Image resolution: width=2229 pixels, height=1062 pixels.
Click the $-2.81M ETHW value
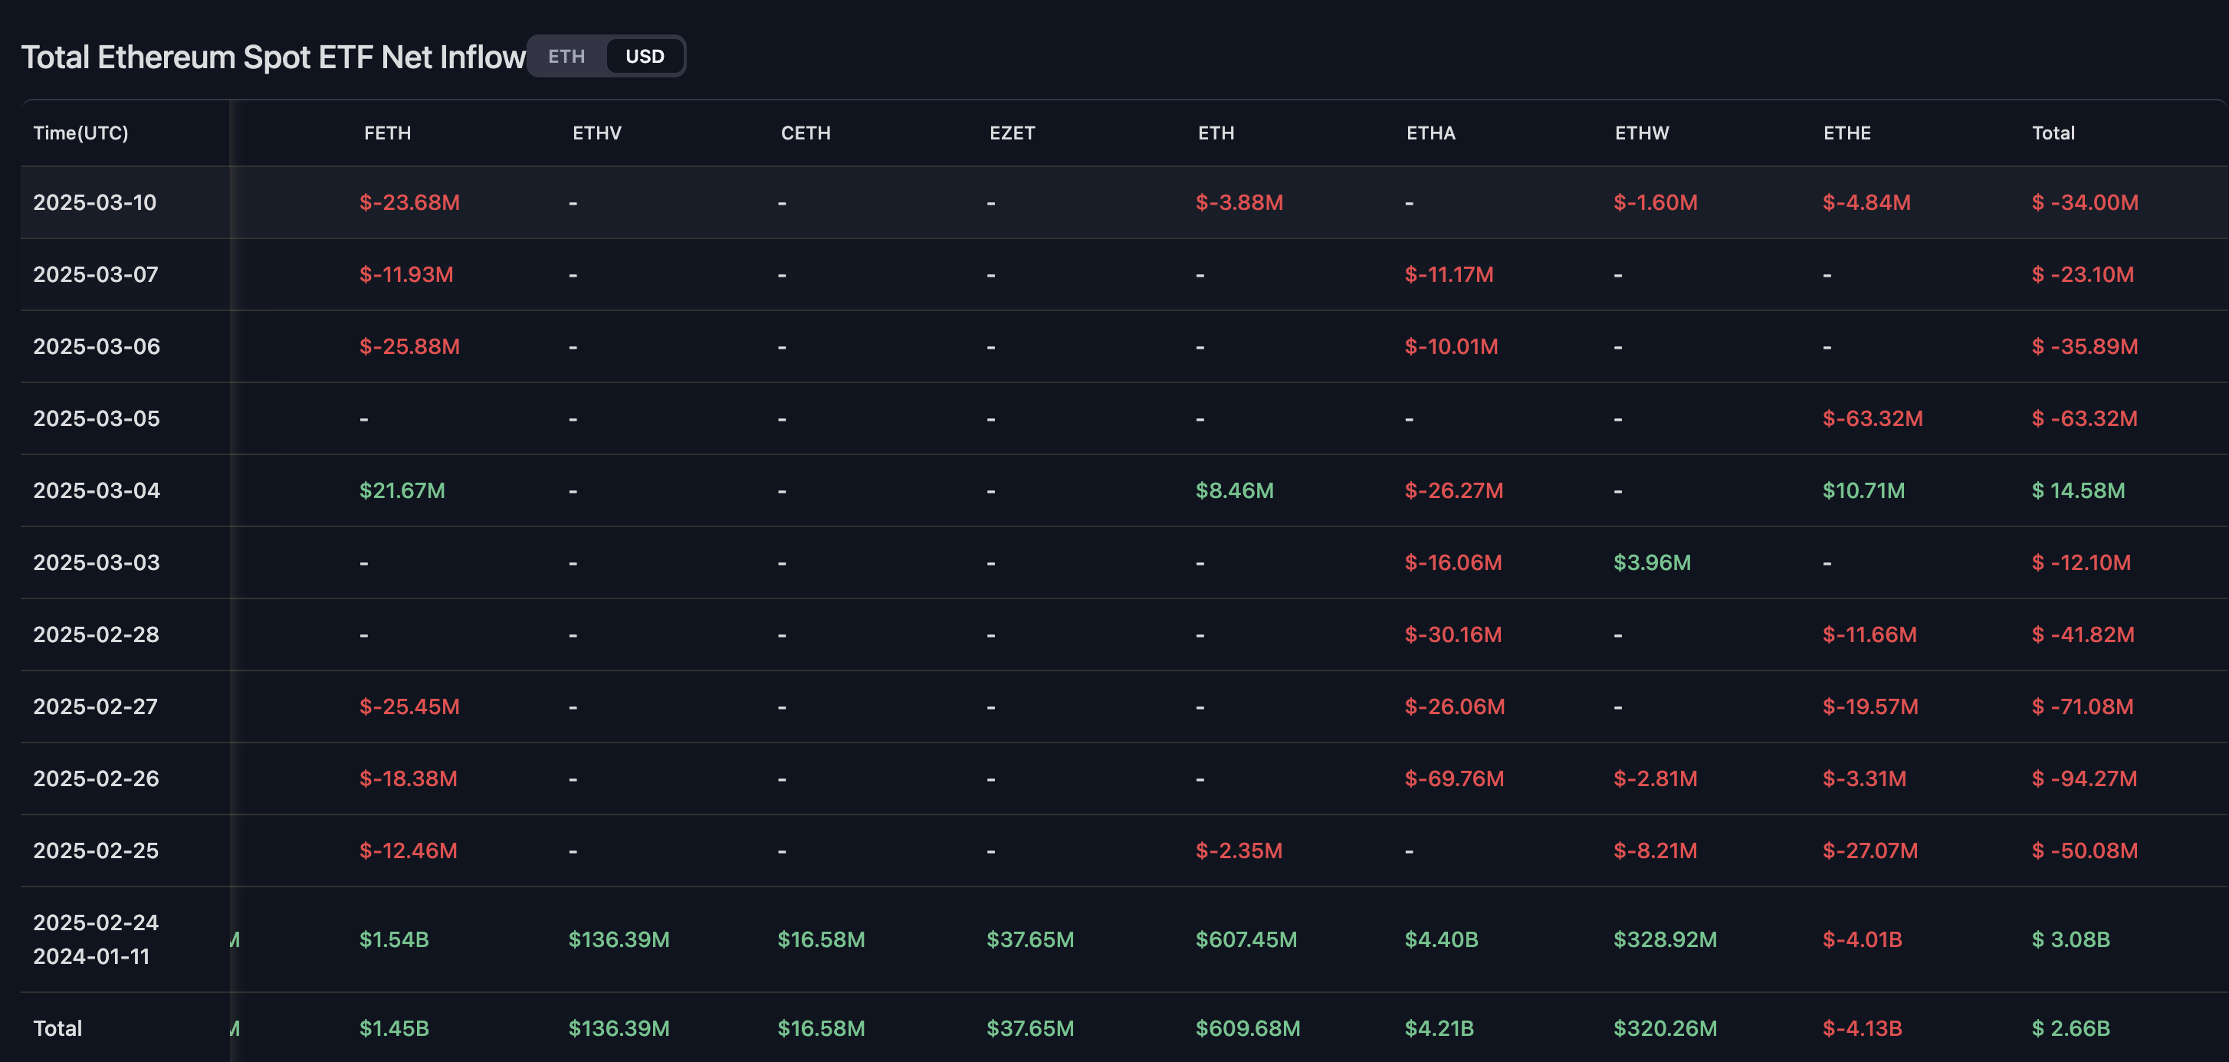coord(1656,778)
